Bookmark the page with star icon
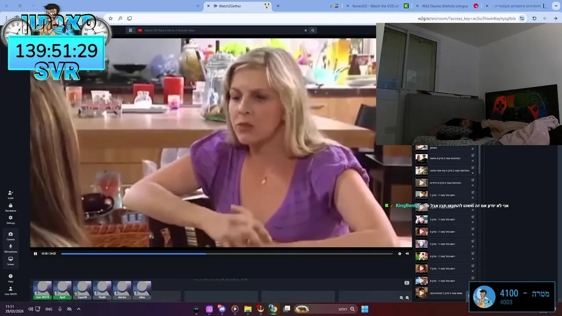The image size is (562, 316). pyautogui.click(x=111, y=18)
